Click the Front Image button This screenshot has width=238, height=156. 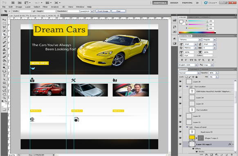103,11
